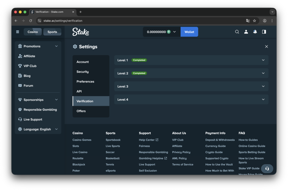The height and width of the screenshot is (190, 288).
Task: Click the floating live support headset button
Action: (x=267, y=169)
